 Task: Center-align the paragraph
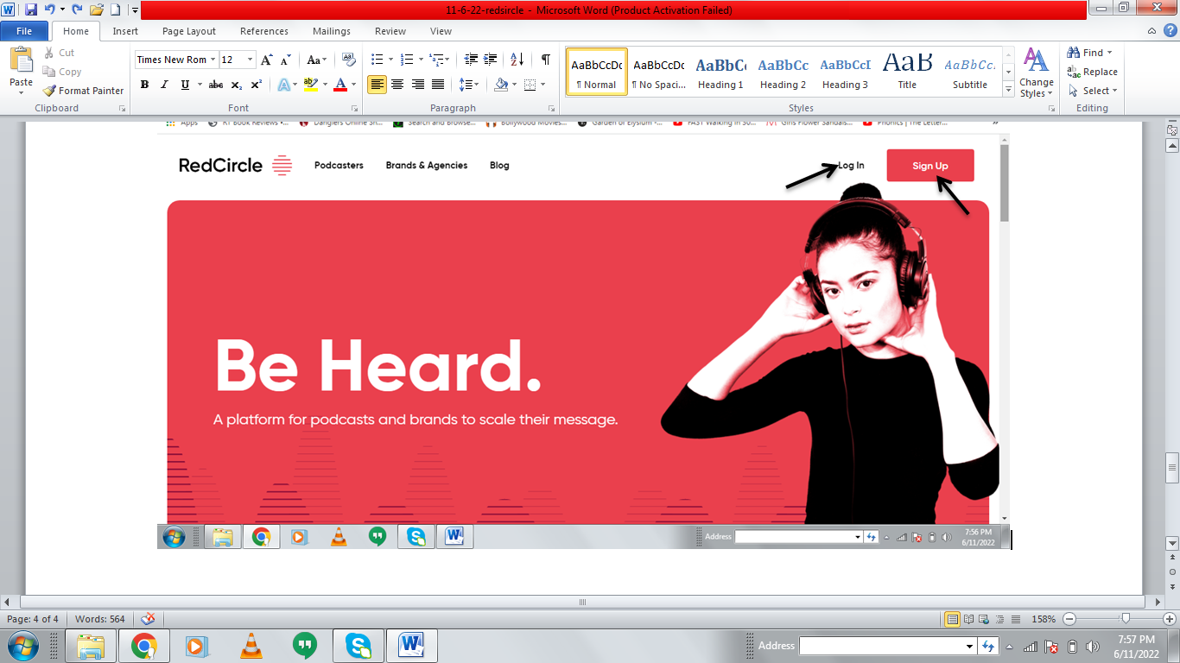[x=397, y=85]
